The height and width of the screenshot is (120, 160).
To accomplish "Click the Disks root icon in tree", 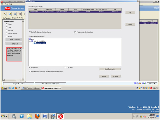I will pos(30,39).
